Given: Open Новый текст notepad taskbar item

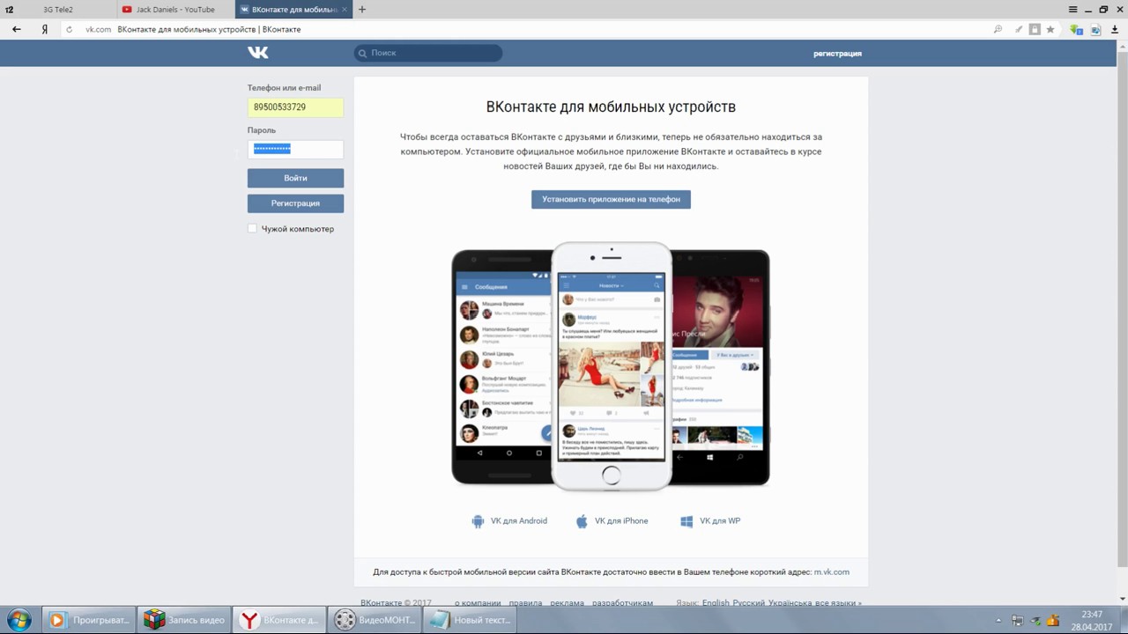Looking at the screenshot, I should pyautogui.click(x=469, y=620).
